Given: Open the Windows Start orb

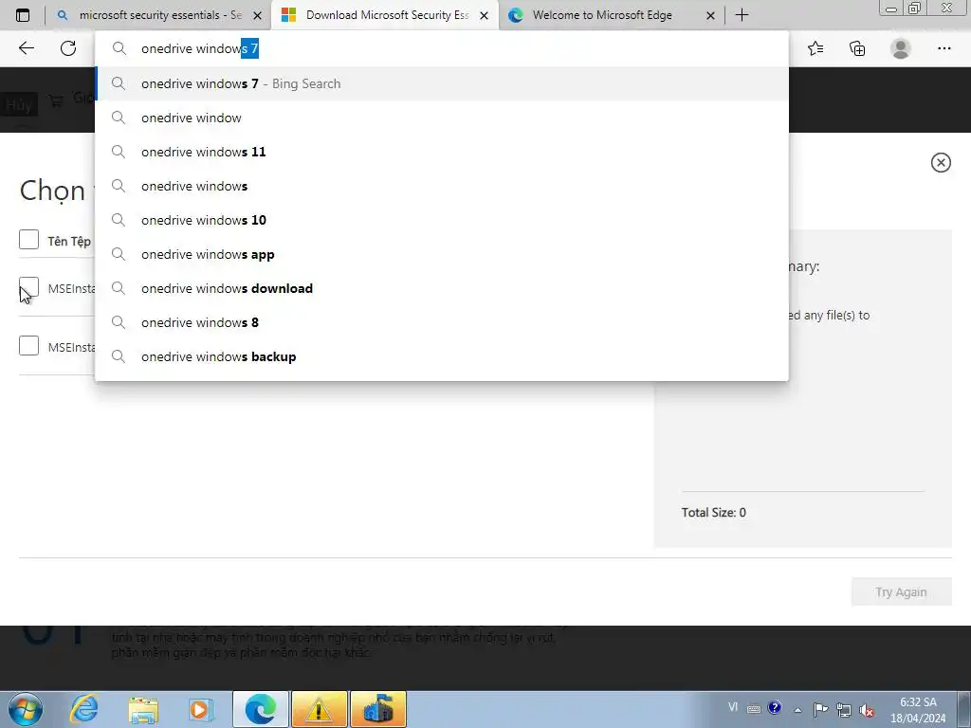Looking at the screenshot, I should pos(26,709).
